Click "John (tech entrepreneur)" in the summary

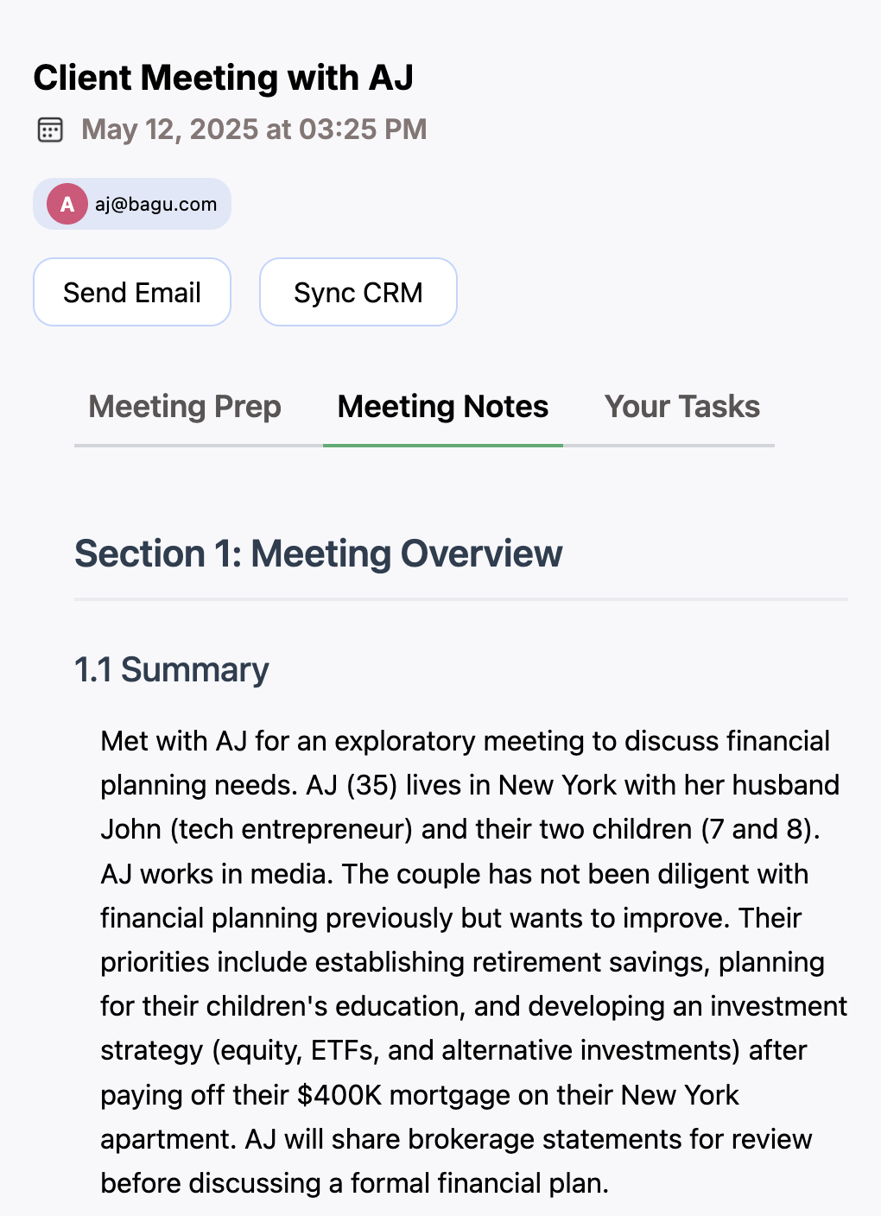pos(257,829)
